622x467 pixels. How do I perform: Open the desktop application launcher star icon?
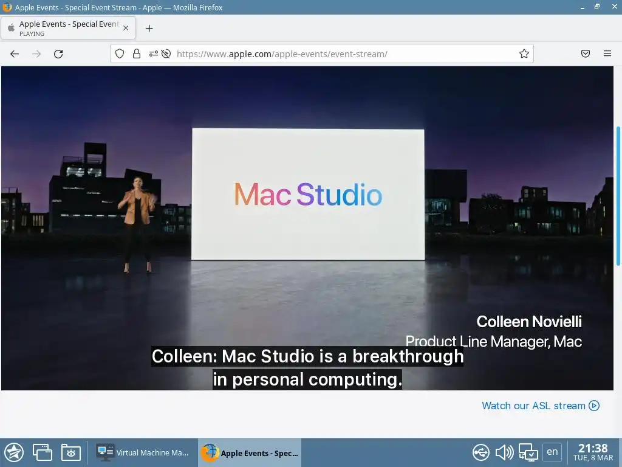(x=14, y=452)
